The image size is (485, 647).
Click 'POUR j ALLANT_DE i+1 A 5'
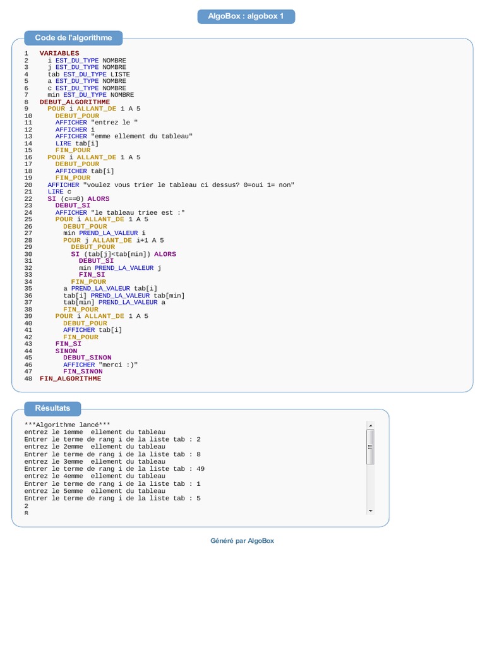[114, 241]
